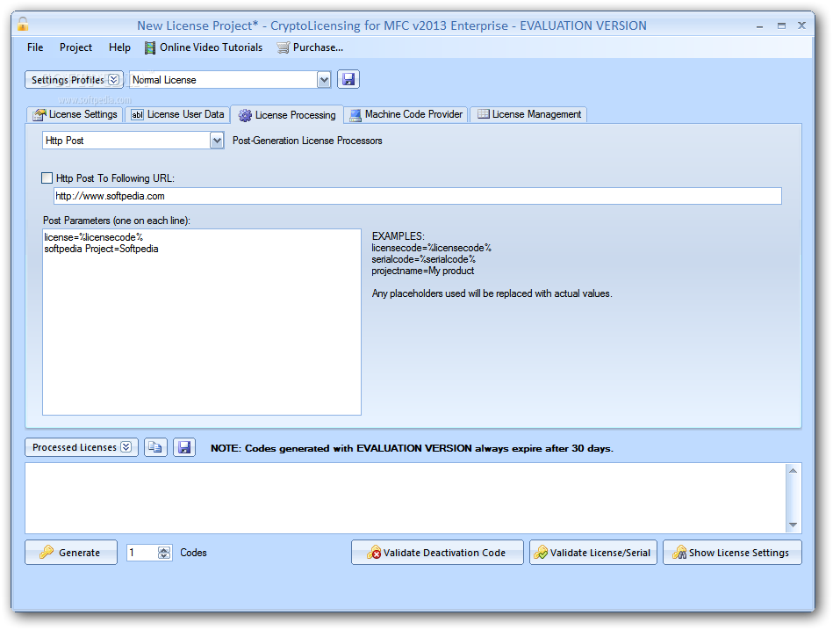Screen dimensions: 833x630
Task: Switch to the License Settings tab
Action: pos(75,114)
